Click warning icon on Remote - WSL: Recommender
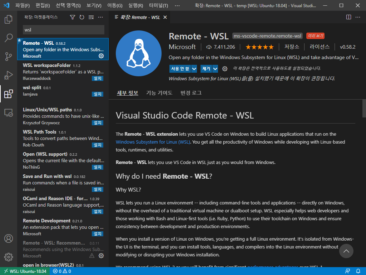The image size is (366, 275). pos(92,256)
